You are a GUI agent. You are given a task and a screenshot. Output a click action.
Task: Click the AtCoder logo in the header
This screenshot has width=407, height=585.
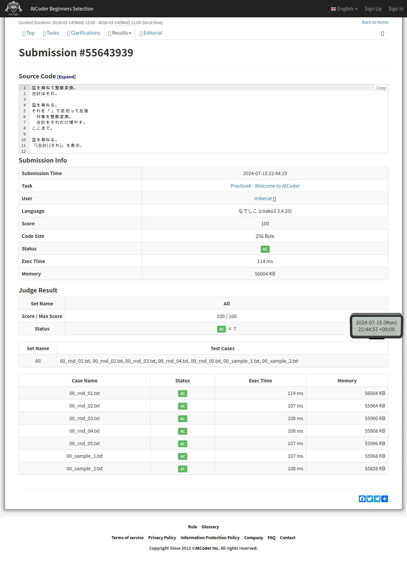click(x=14, y=8)
